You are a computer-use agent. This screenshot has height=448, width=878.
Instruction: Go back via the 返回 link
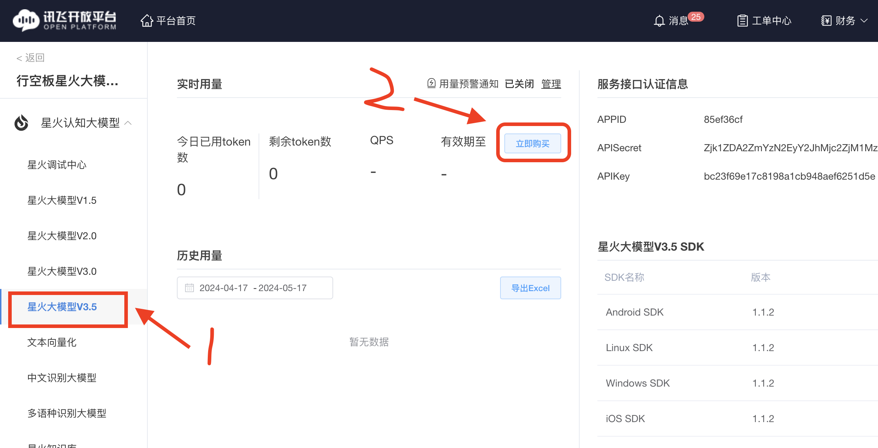click(x=30, y=58)
